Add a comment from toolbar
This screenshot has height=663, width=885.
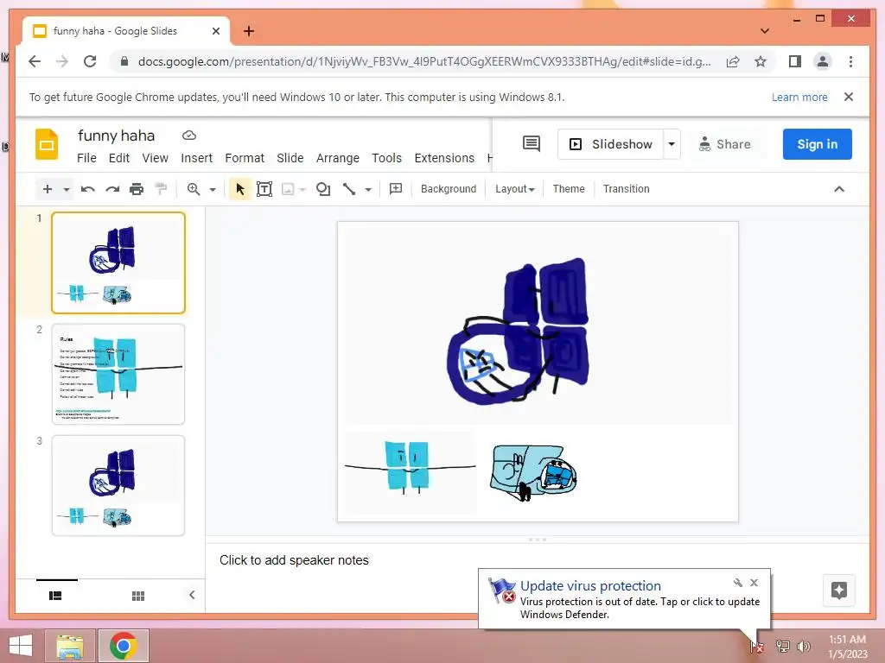coord(396,189)
